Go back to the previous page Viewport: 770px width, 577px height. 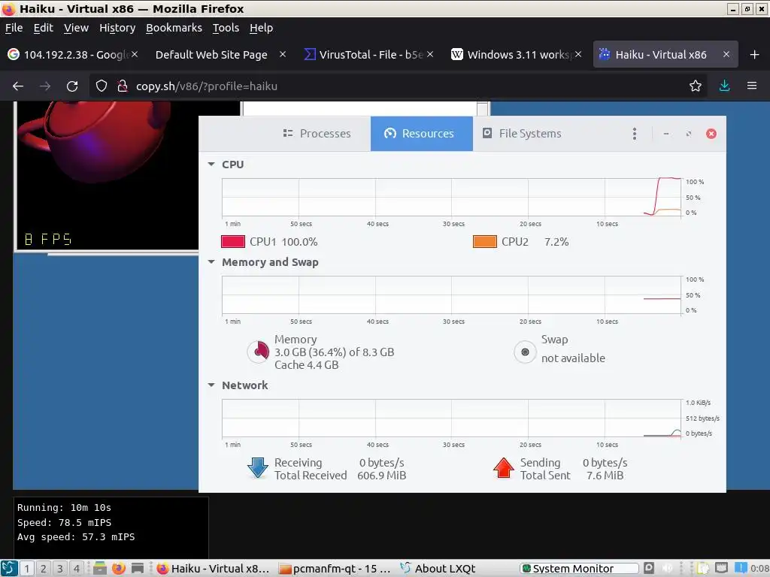[18, 86]
